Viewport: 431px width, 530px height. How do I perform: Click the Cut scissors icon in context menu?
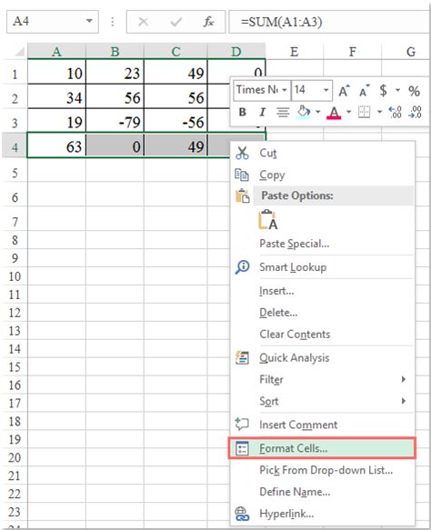point(242,153)
